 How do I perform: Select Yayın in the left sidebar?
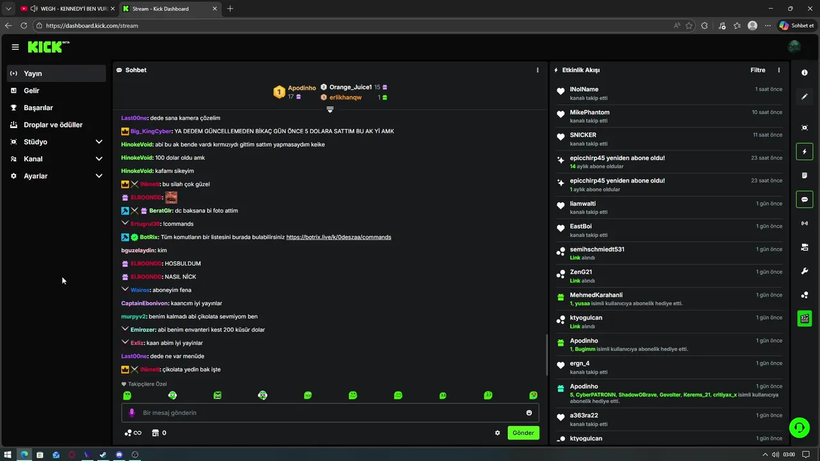[x=56, y=74]
